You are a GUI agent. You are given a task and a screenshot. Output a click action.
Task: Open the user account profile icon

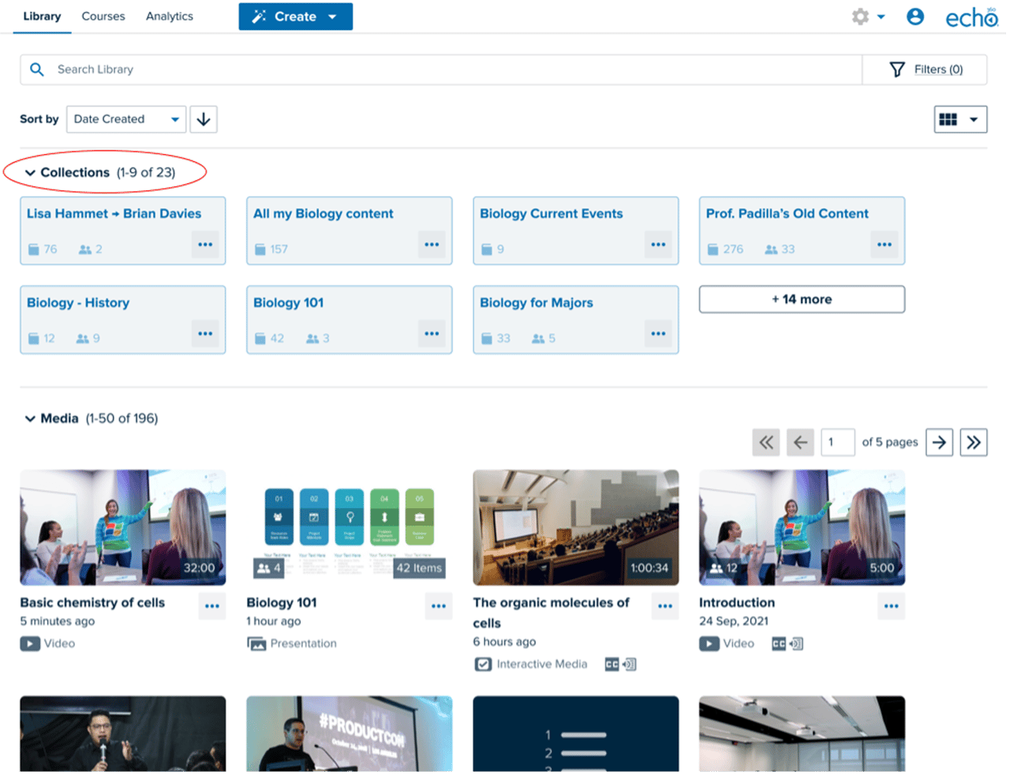pyautogui.click(x=915, y=17)
